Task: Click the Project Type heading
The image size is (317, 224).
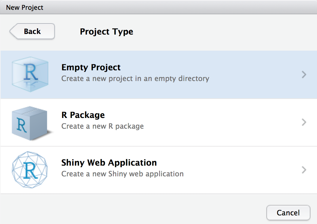Action: coord(106,32)
